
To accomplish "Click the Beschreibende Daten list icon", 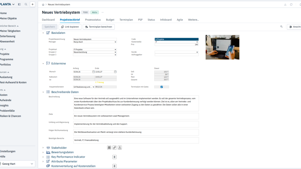I will coord(48,92).
